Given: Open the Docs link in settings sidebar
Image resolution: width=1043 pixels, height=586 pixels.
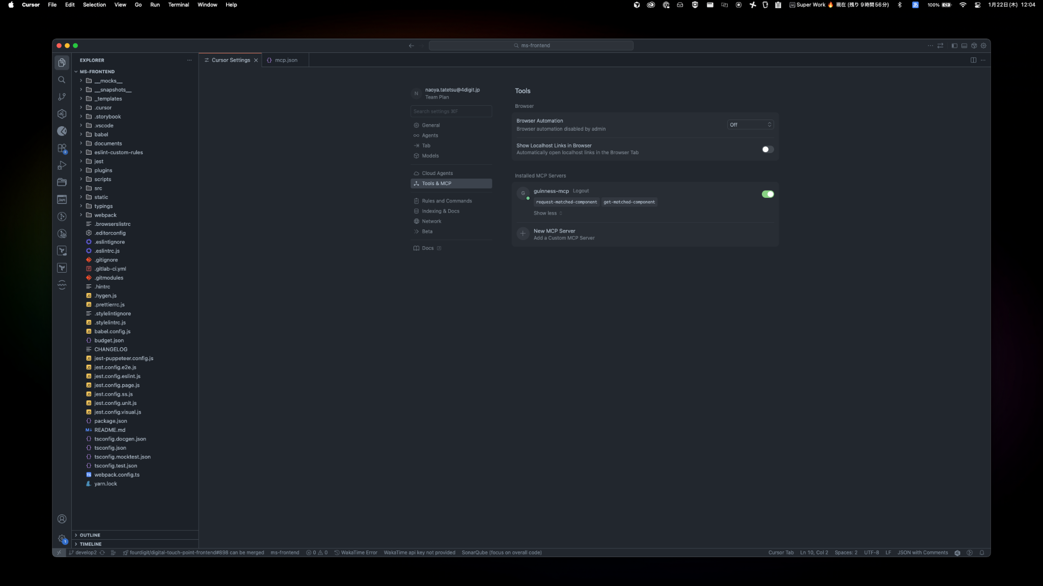Looking at the screenshot, I should pos(427,248).
